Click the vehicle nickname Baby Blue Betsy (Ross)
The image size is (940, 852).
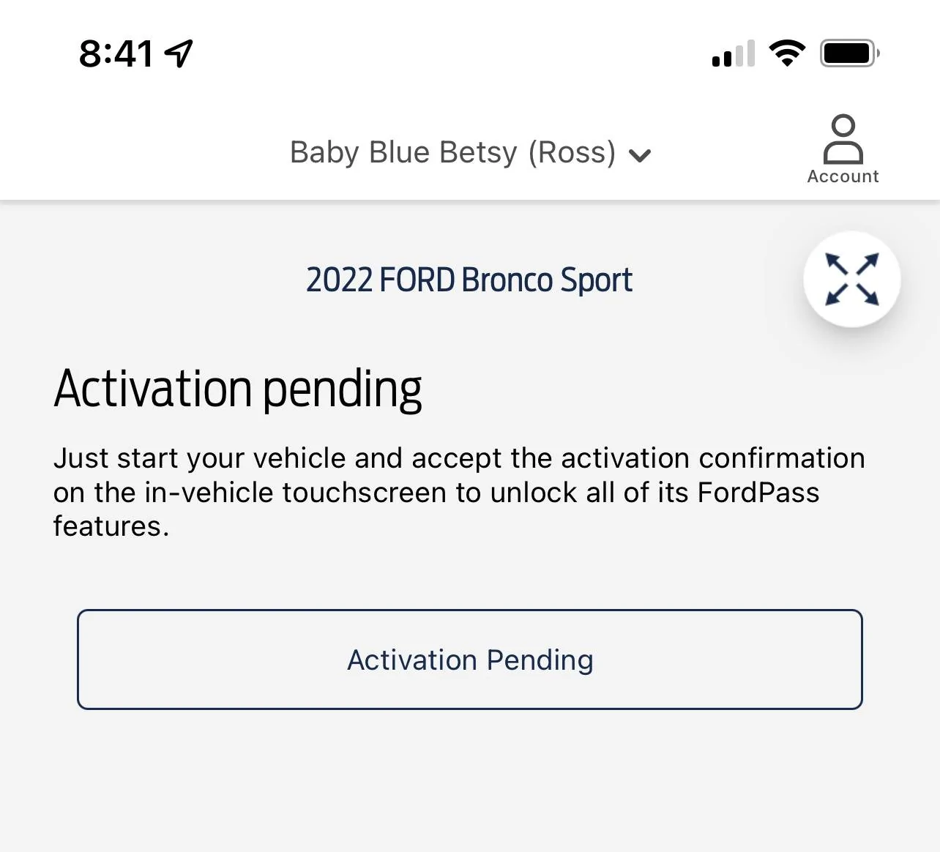[x=452, y=152]
